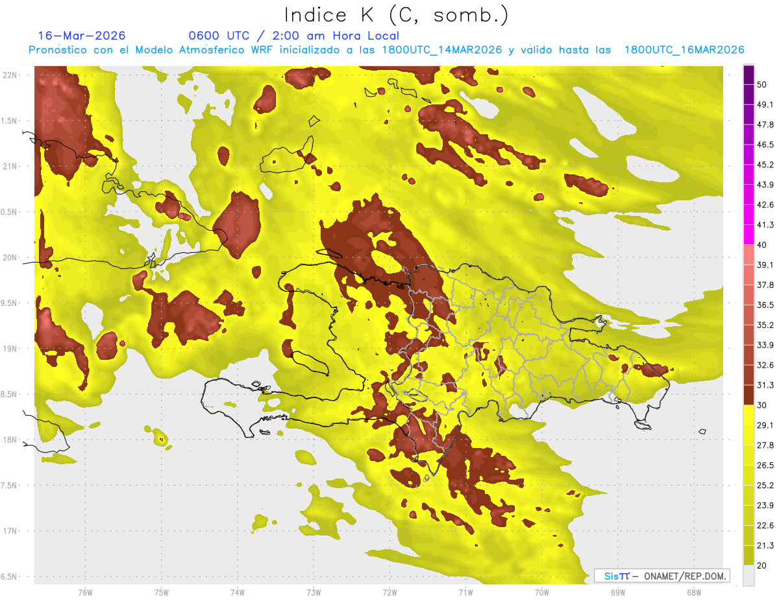Click the "40" value on the color scale

coord(762,245)
